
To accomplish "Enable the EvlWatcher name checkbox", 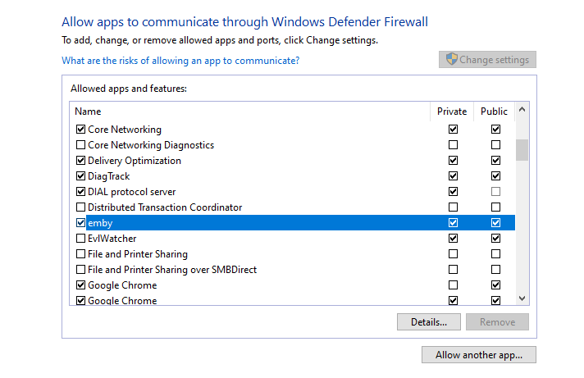I will (x=80, y=239).
